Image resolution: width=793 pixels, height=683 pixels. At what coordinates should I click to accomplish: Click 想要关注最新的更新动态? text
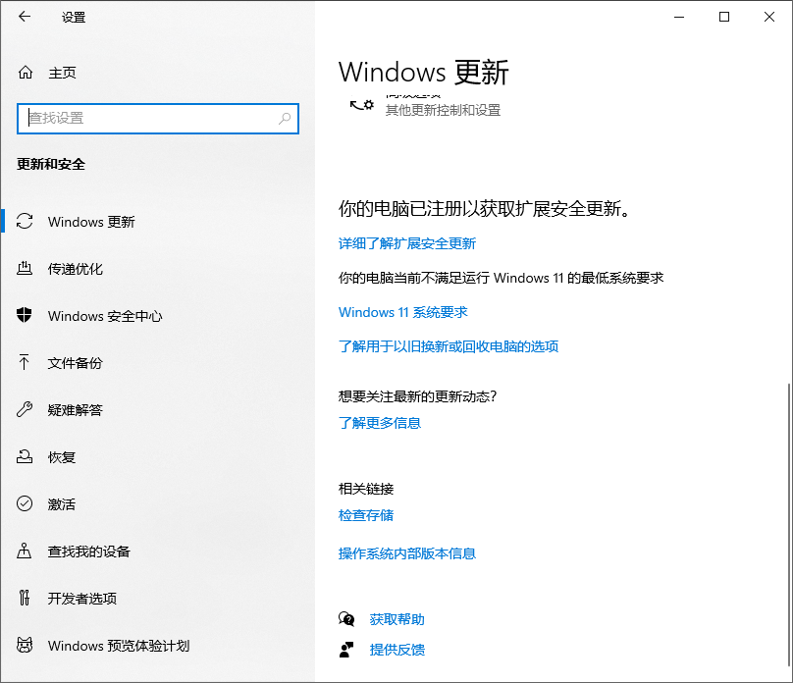click(x=418, y=396)
